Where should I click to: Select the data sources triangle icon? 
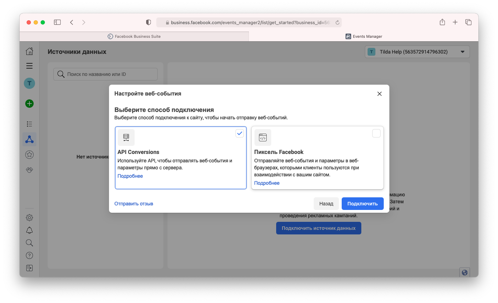tap(29, 139)
